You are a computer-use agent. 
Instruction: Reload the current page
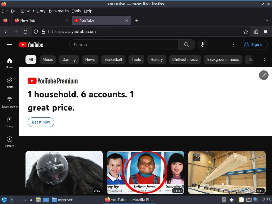(25, 32)
